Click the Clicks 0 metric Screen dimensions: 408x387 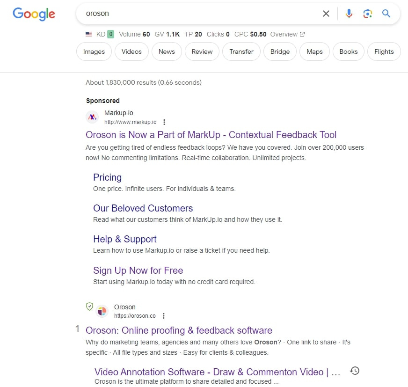[x=218, y=34]
